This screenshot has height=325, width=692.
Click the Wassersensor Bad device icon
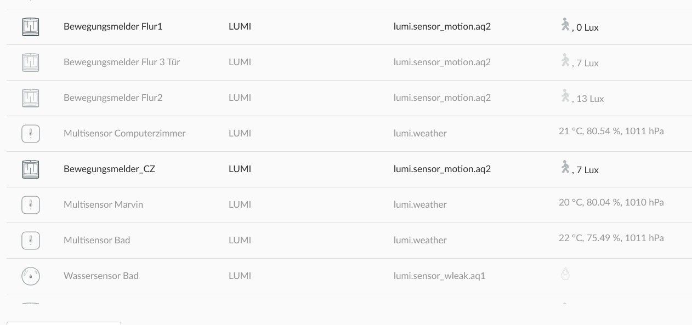(31, 276)
